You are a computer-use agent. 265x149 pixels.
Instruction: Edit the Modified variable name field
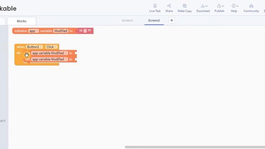point(61,31)
